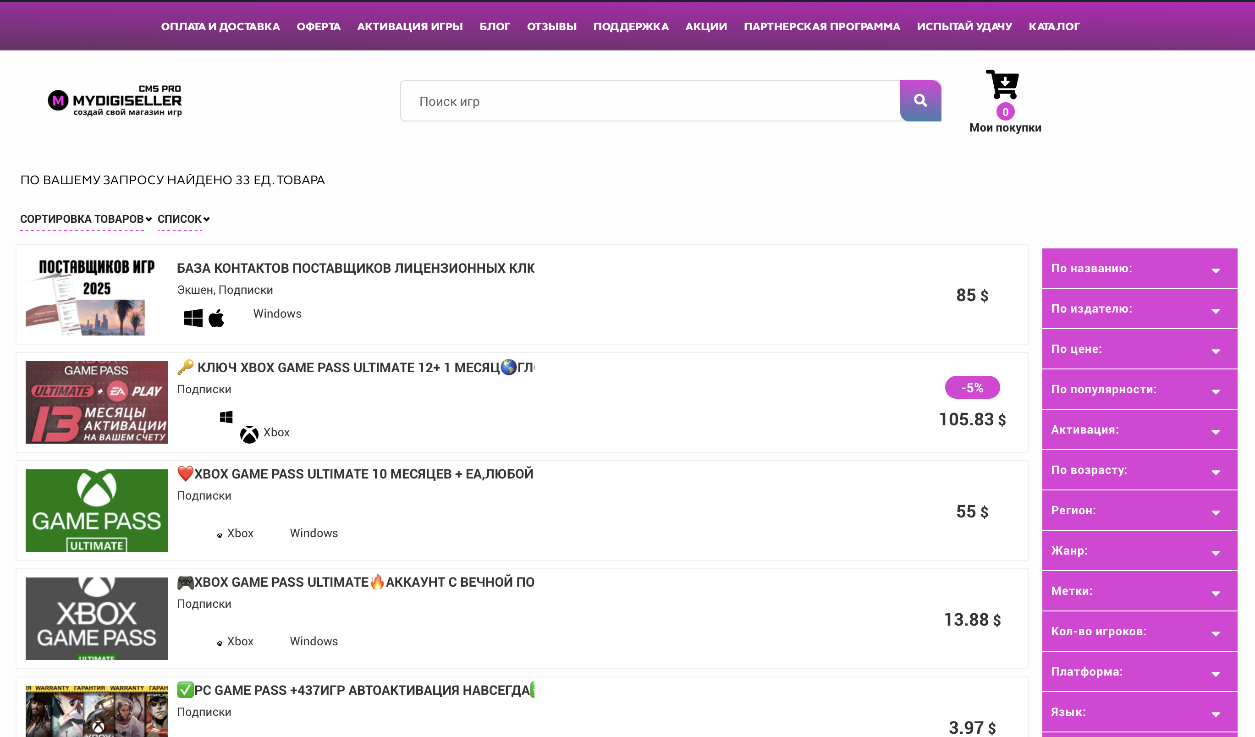Open the Game Pass Ultimate 13 months thumbnail
The image size is (1255, 737).
click(97, 402)
